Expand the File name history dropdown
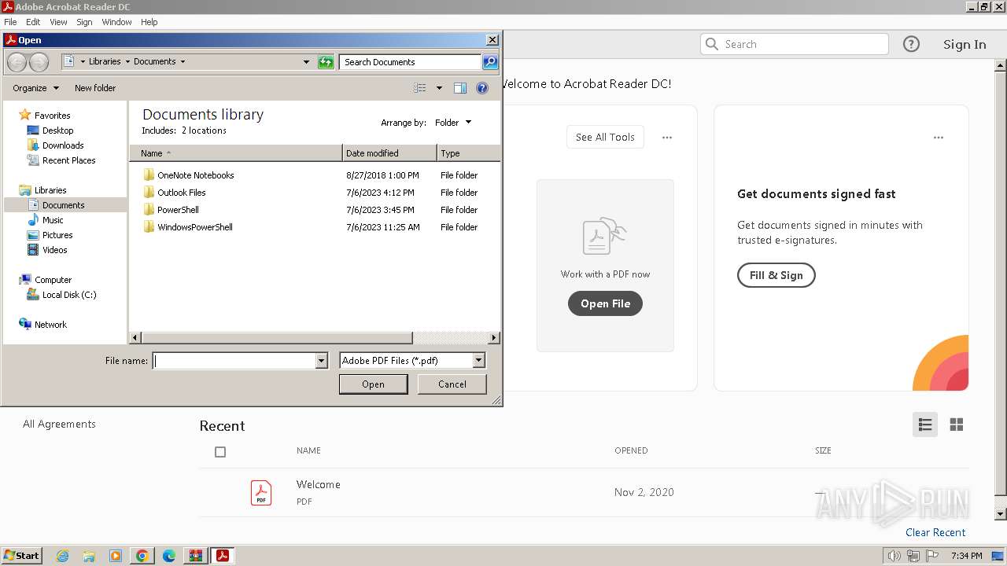1007x566 pixels. pos(321,361)
